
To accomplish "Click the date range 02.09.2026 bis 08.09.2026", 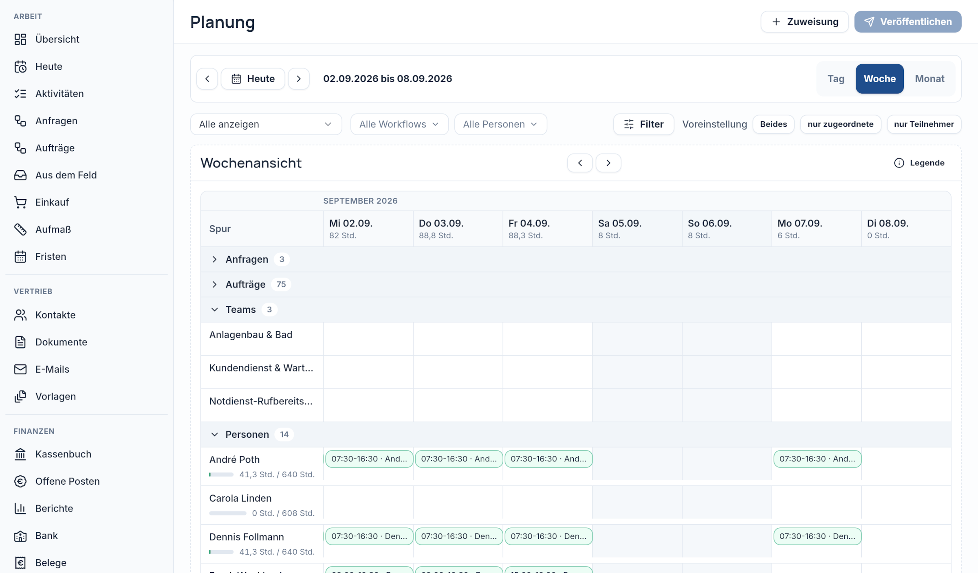I will point(388,79).
